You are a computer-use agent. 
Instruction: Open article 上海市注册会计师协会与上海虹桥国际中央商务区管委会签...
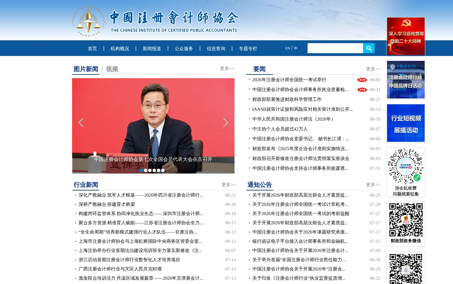point(140,241)
